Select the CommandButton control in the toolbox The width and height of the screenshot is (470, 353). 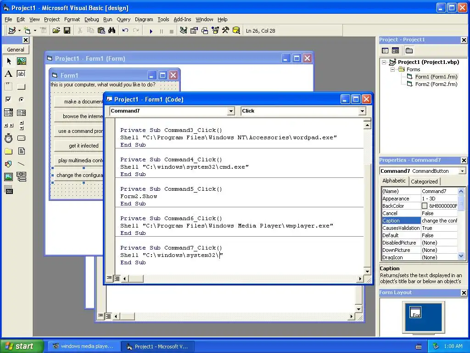(x=21, y=87)
